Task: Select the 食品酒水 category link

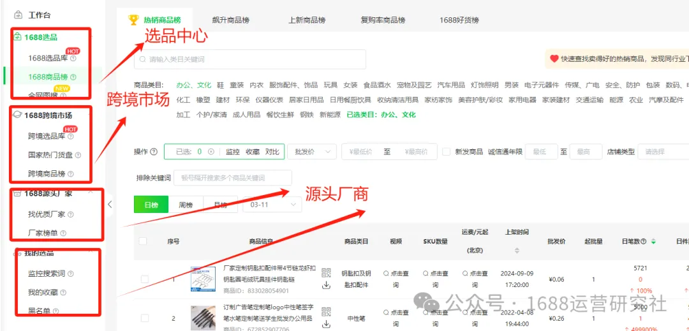Action: pos(377,85)
